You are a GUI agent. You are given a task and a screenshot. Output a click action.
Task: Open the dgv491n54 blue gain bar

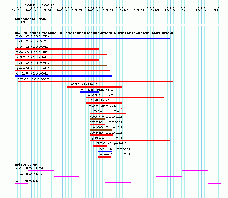coord(64,76)
